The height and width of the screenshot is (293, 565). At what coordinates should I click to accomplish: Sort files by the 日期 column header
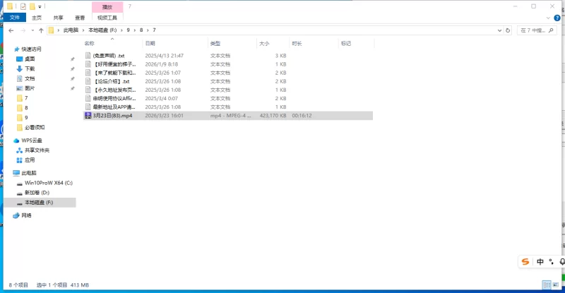150,43
